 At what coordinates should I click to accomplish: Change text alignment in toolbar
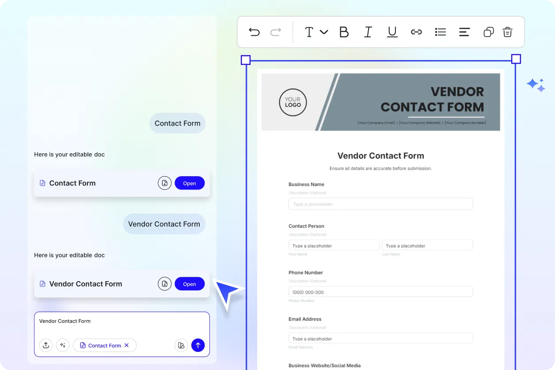pos(464,32)
